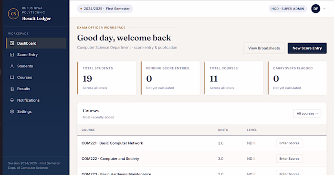Enter Scores for COM223

tap(289, 173)
